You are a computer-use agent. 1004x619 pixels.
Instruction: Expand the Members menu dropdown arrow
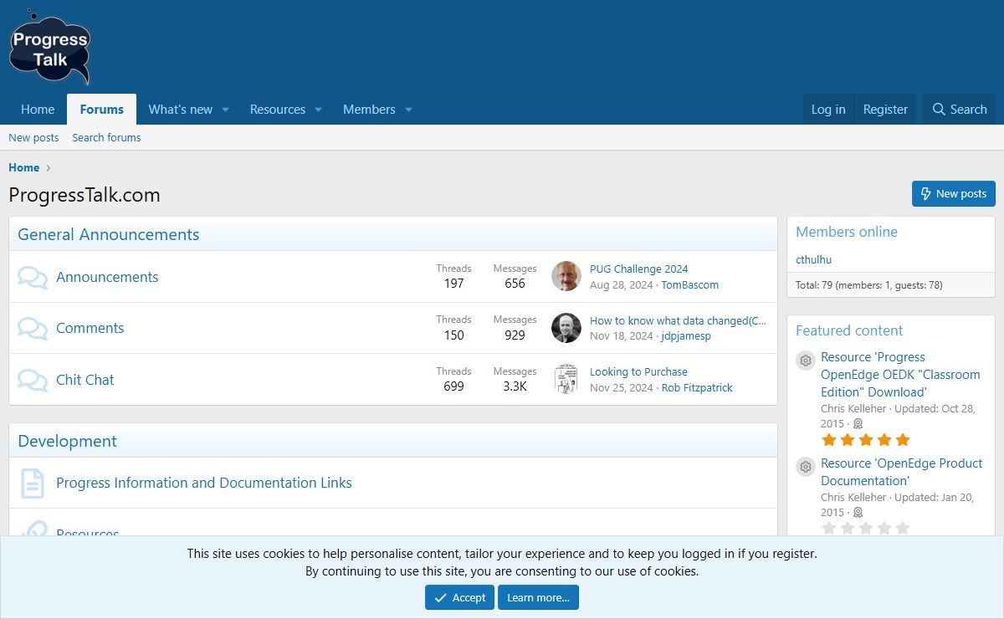[x=408, y=110]
